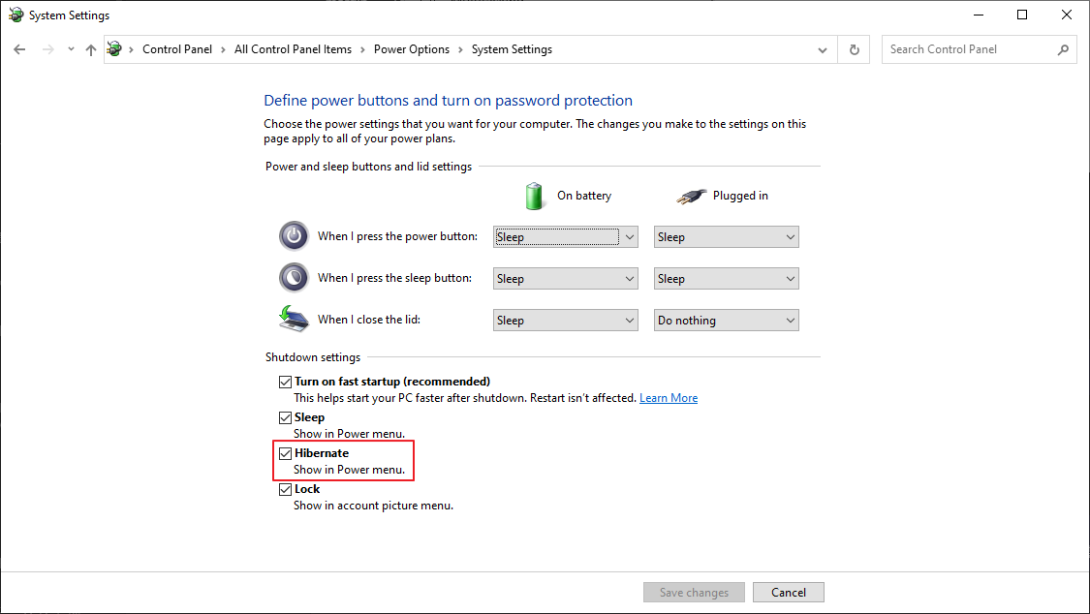Click the 'On battery' column heading
This screenshot has width=1090, height=614.
click(584, 196)
